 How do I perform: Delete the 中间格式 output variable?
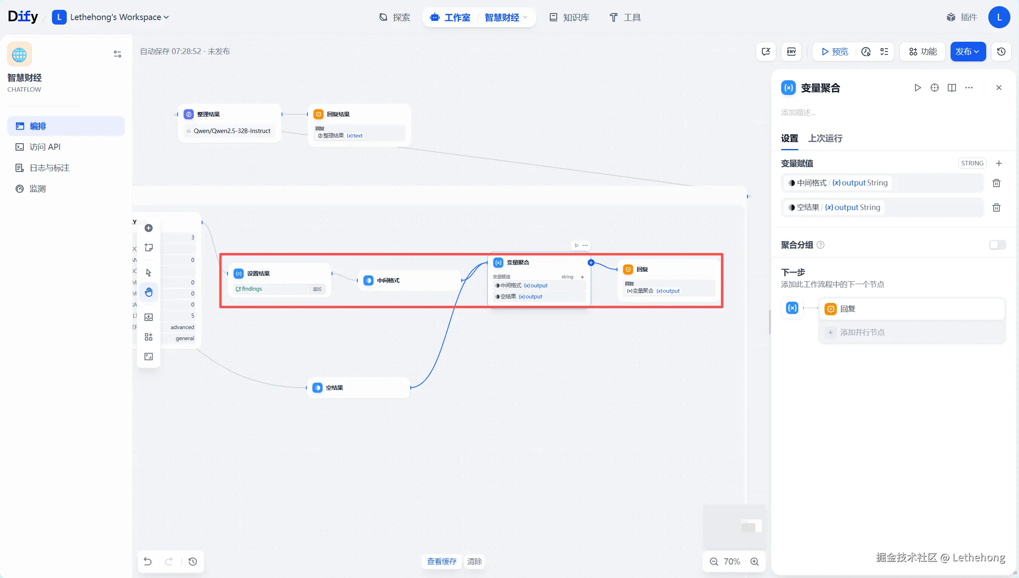[x=996, y=183]
